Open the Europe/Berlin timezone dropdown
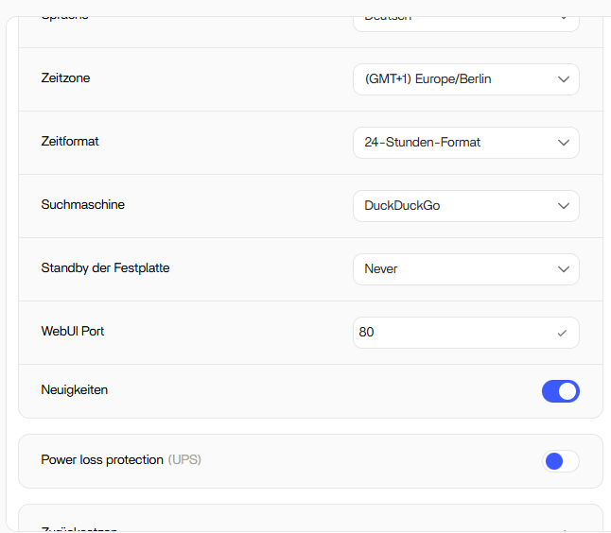Screen dimensions: 611x533 [x=454, y=79]
